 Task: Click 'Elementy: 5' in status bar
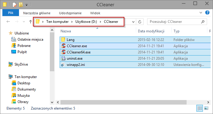point(16,108)
